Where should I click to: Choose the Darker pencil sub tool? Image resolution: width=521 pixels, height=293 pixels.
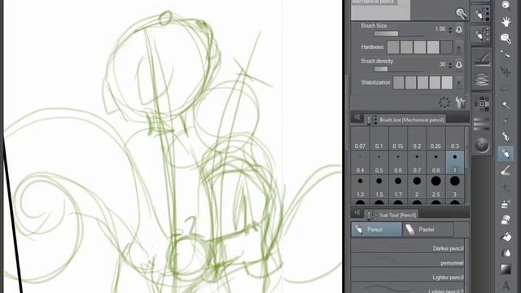pyautogui.click(x=408, y=246)
